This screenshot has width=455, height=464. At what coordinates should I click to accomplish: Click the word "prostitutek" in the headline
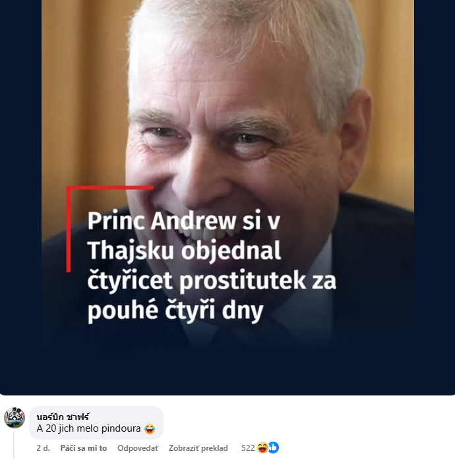pyautogui.click(x=243, y=281)
